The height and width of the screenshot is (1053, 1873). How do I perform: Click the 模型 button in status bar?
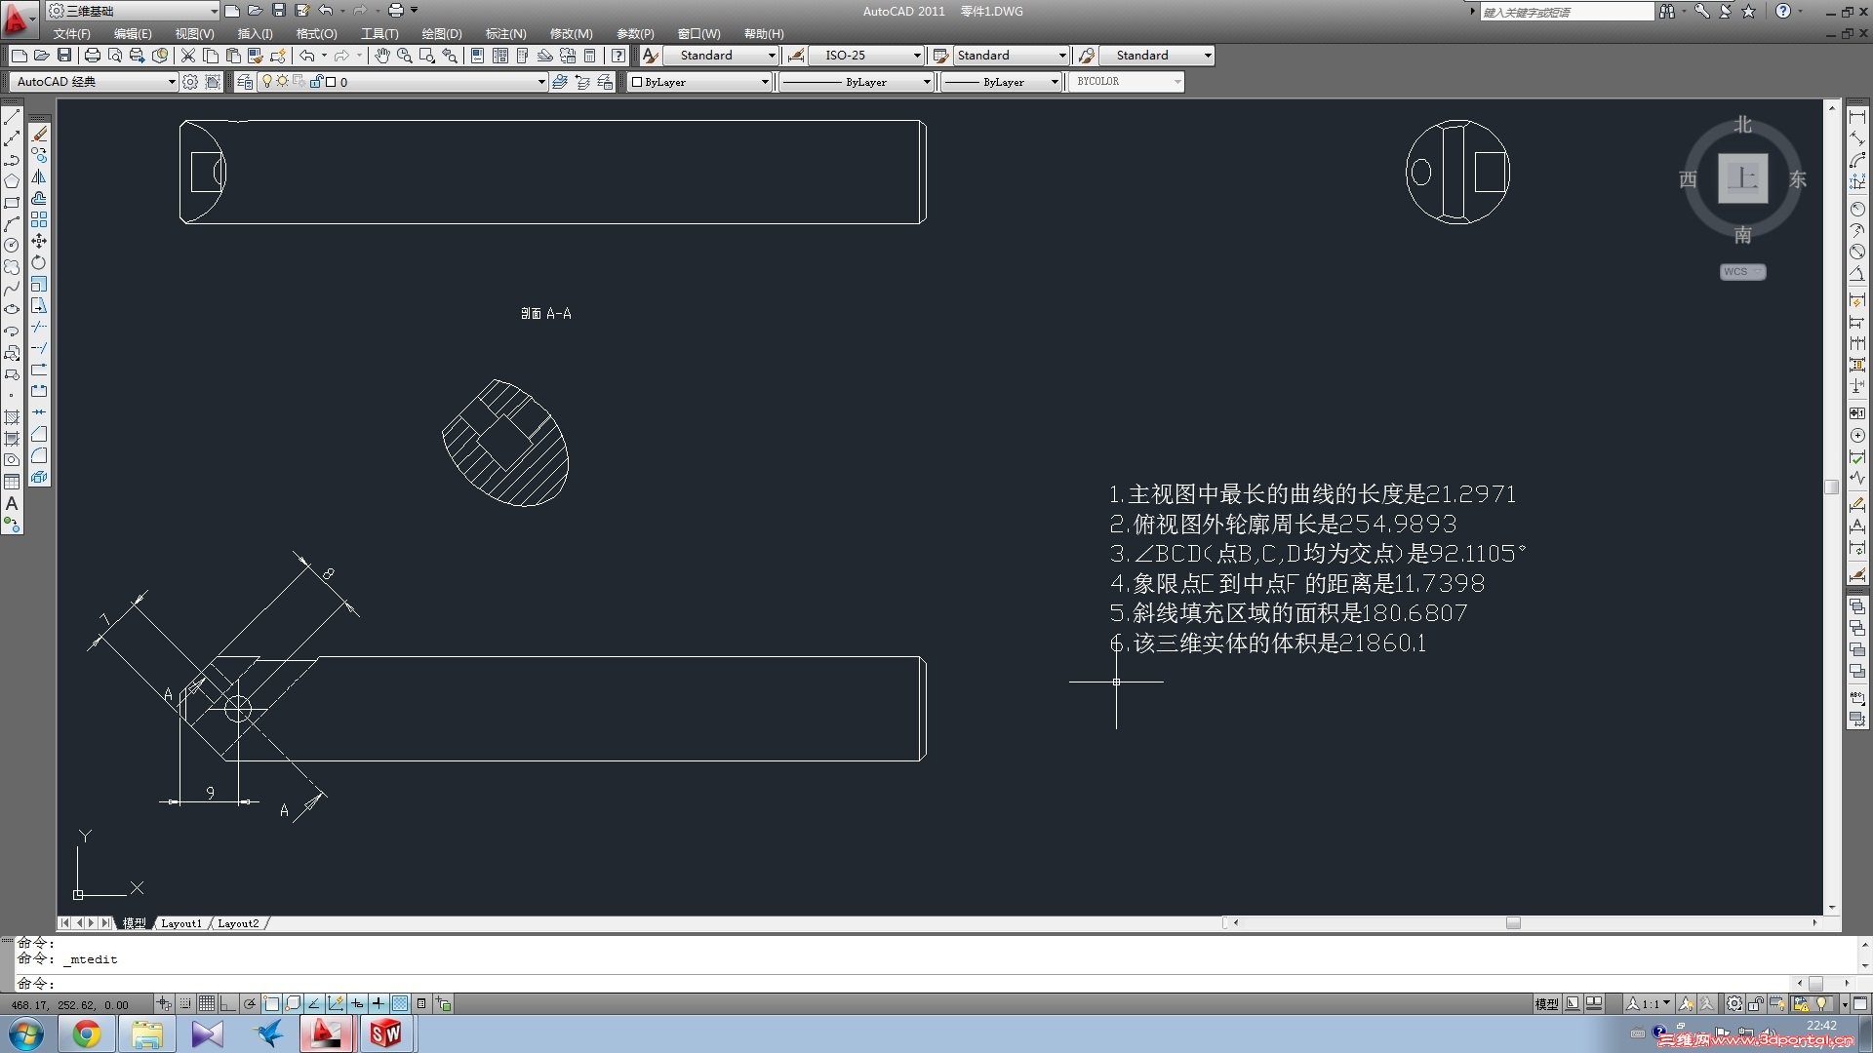pyautogui.click(x=1546, y=1003)
